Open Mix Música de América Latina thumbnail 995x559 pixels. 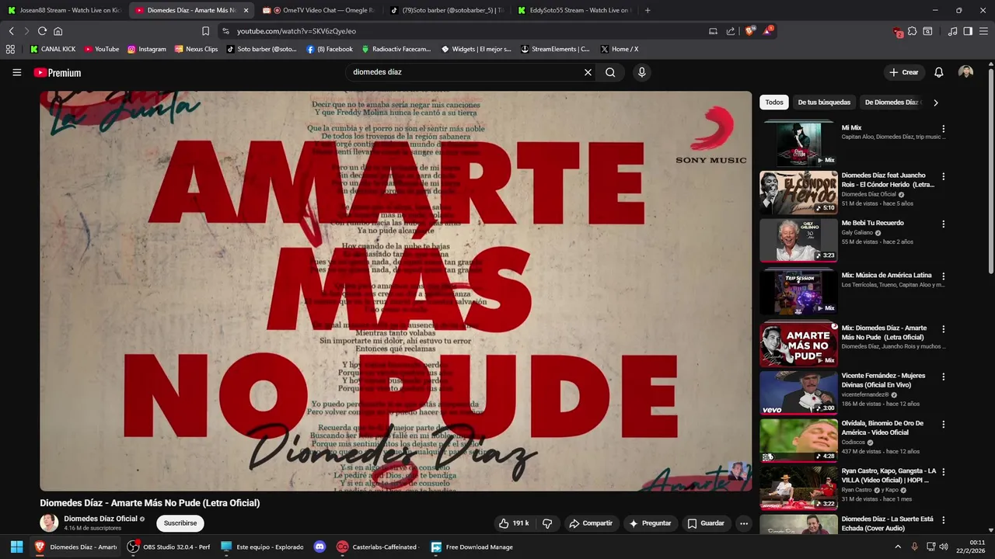798,292
